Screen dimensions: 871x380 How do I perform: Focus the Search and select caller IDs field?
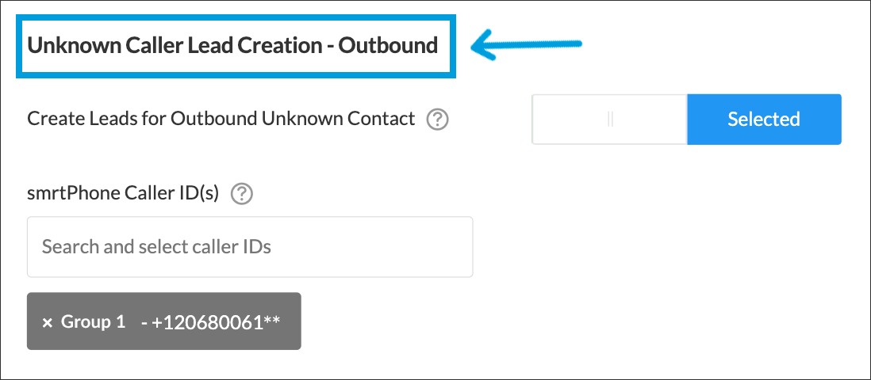[x=250, y=247]
